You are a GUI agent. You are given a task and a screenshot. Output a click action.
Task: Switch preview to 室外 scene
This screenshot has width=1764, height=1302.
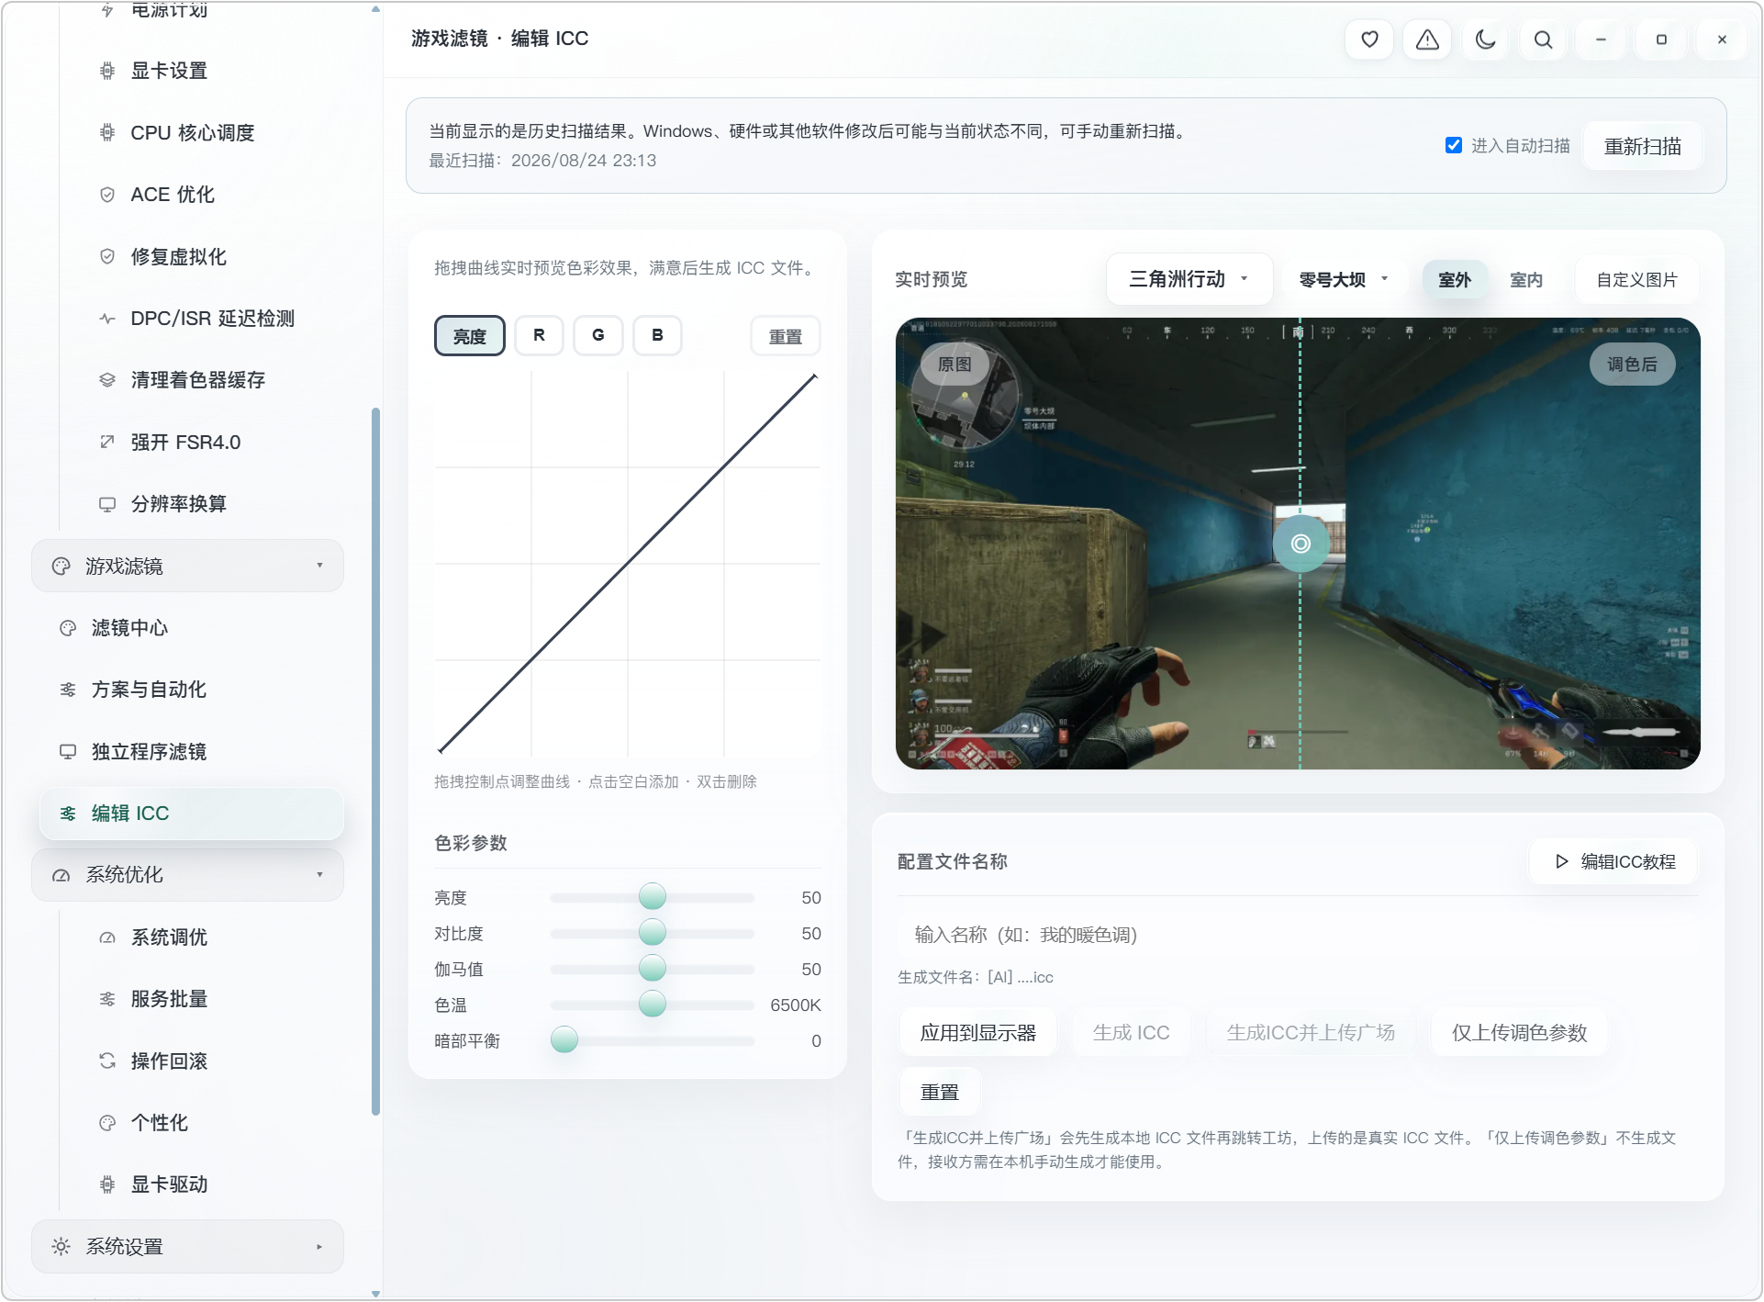tap(1455, 280)
